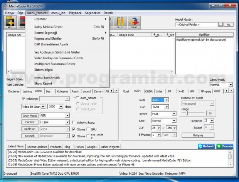Toggle the sys_codec checkbox

[88, 136]
